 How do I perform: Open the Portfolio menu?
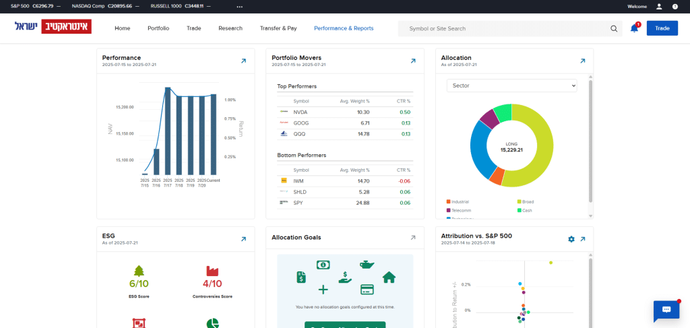[158, 29]
